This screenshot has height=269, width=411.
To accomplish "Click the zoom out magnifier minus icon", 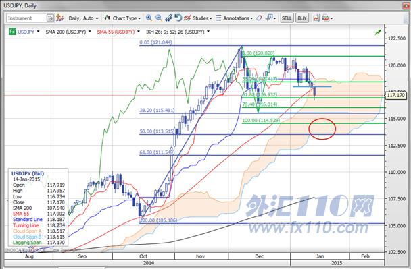I will 159,18.
